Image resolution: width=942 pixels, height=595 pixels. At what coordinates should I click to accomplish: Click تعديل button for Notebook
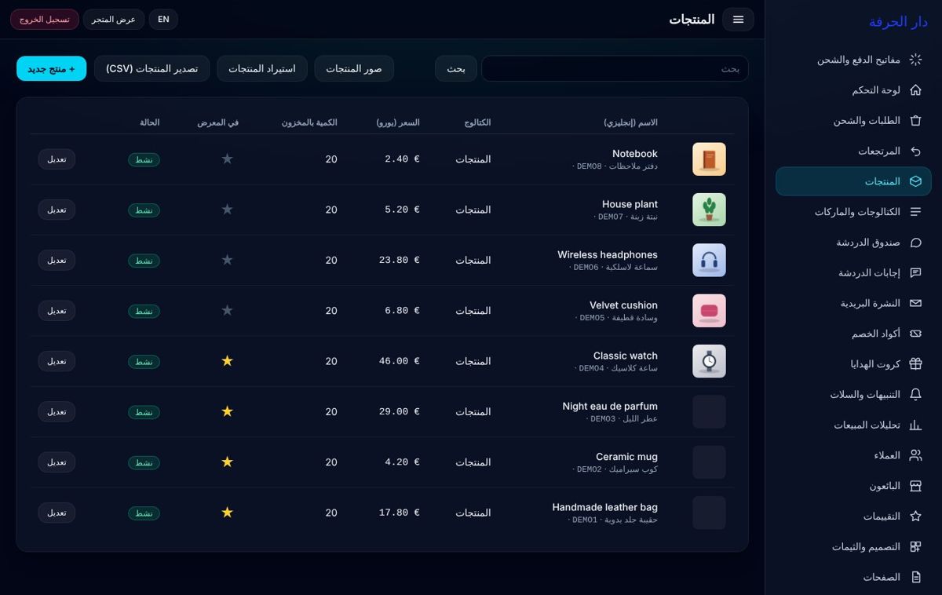click(57, 159)
